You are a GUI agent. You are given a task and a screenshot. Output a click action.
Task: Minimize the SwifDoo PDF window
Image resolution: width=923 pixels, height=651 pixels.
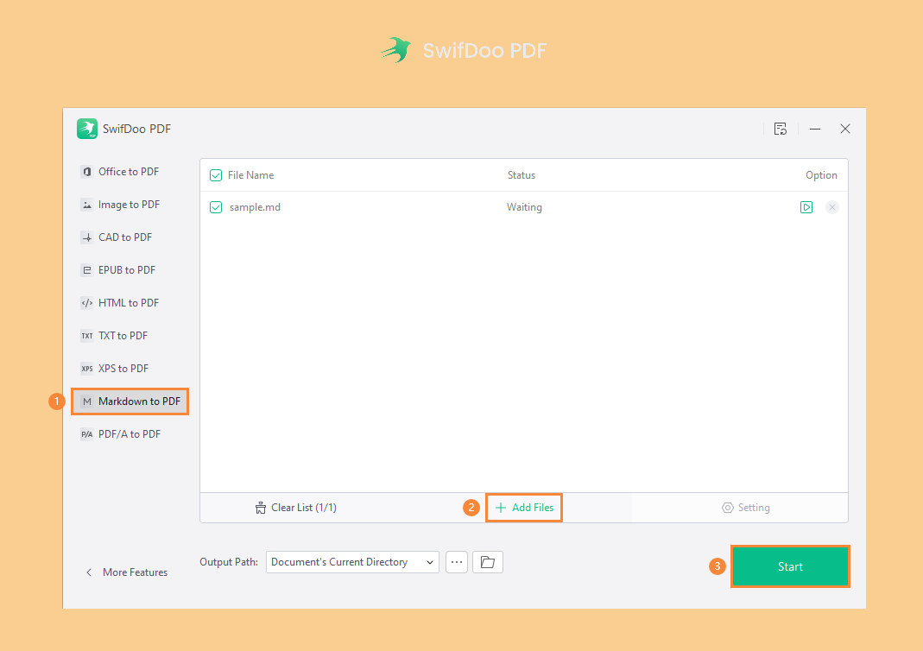(815, 129)
